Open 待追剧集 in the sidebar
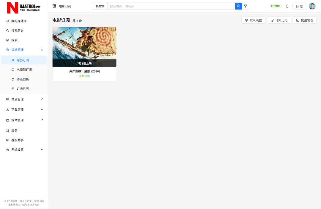Screen dimensions: 321x209 [24, 79]
